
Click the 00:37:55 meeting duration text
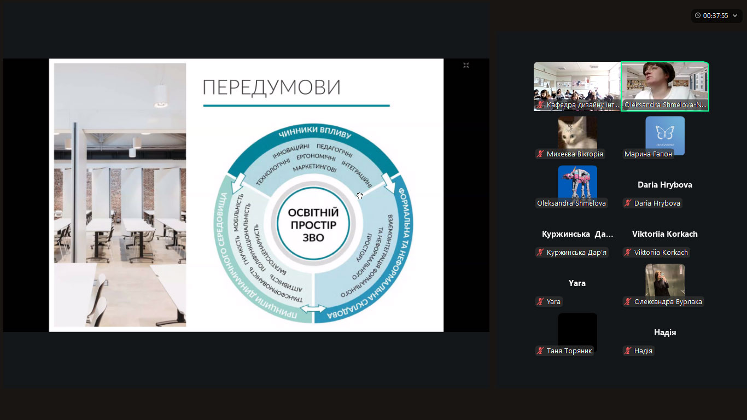(x=716, y=16)
